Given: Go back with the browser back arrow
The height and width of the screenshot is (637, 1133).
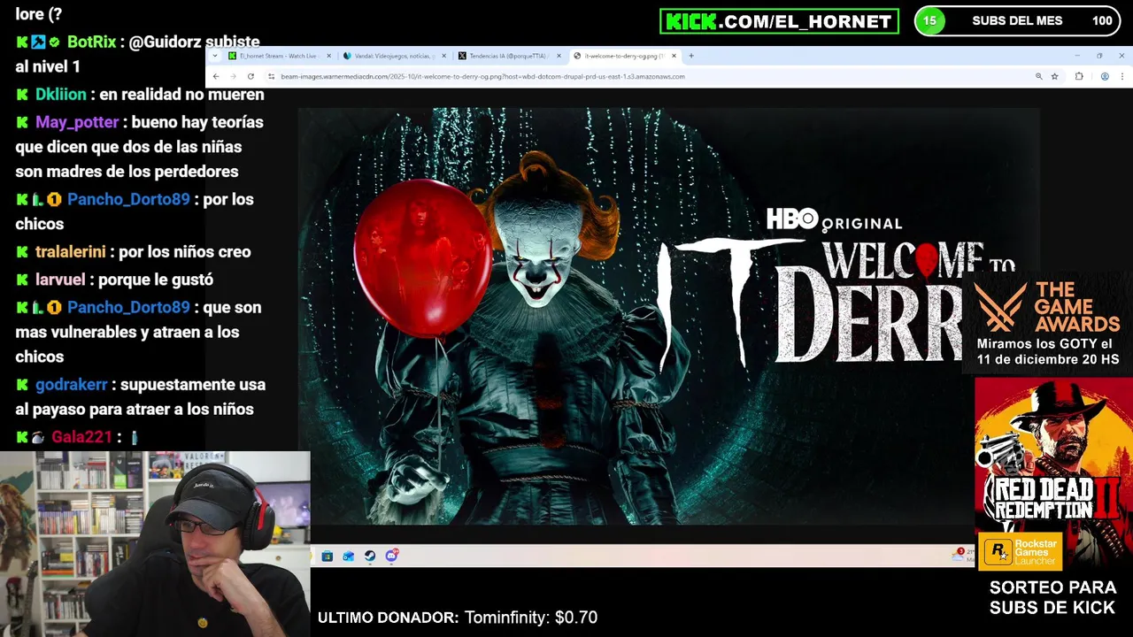Looking at the screenshot, I should tap(216, 76).
